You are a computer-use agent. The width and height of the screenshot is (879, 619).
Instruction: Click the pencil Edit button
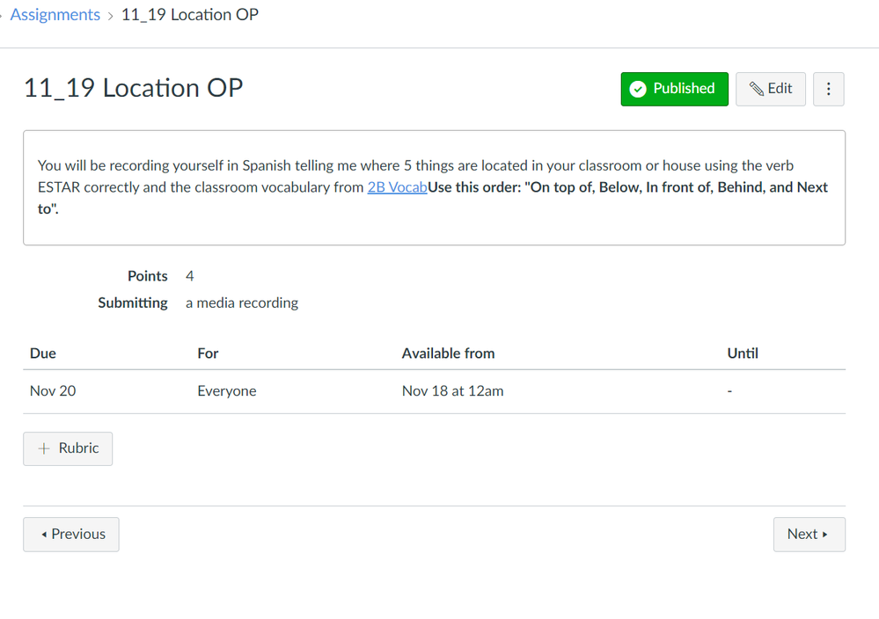tap(770, 89)
